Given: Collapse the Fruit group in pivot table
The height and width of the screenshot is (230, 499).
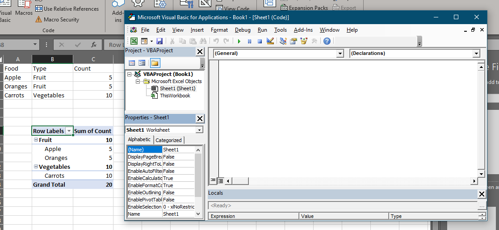Looking at the screenshot, I should [36, 140].
